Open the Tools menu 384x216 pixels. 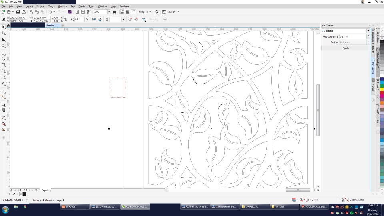pyautogui.click(x=91, y=6)
